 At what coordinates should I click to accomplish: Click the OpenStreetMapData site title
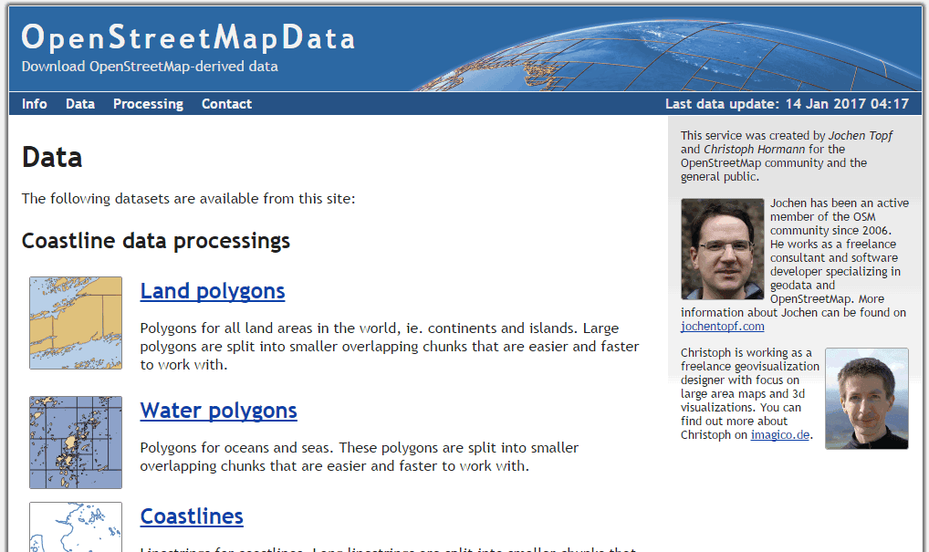188,37
